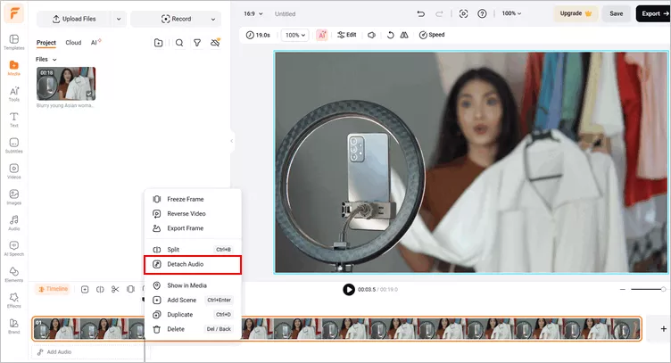Open the 100% scale dropdown in video toolbar
The image size is (671, 363).
[x=296, y=35]
